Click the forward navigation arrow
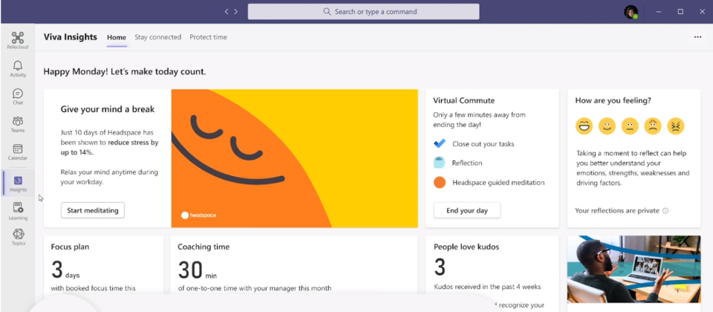 point(235,12)
